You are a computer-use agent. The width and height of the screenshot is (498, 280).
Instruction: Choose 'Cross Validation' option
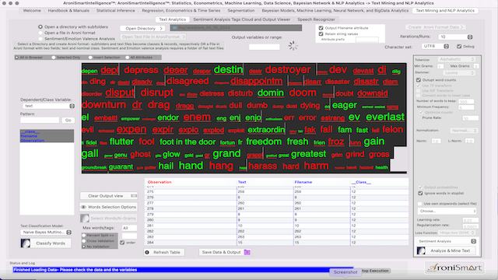(84, 241)
